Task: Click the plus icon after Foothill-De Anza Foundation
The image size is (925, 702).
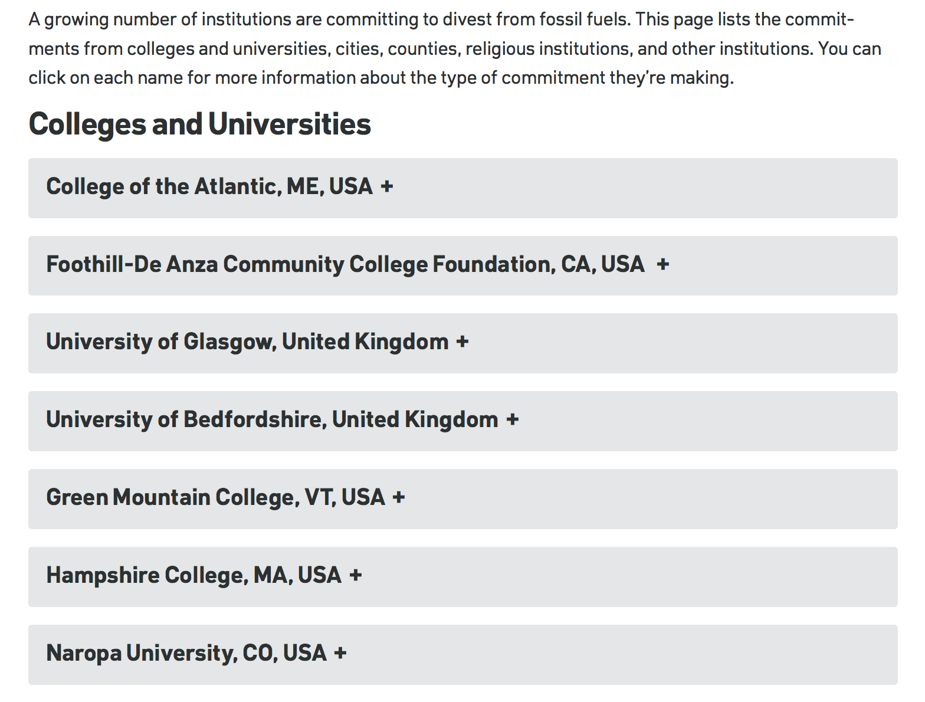Action: tap(663, 264)
